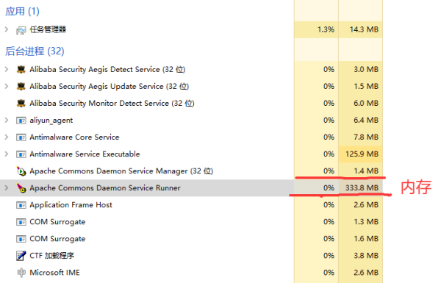The width and height of the screenshot is (441, 283).
Task: Select Apache Commons Daemon Service Runner name
Action: pos(105,187)
